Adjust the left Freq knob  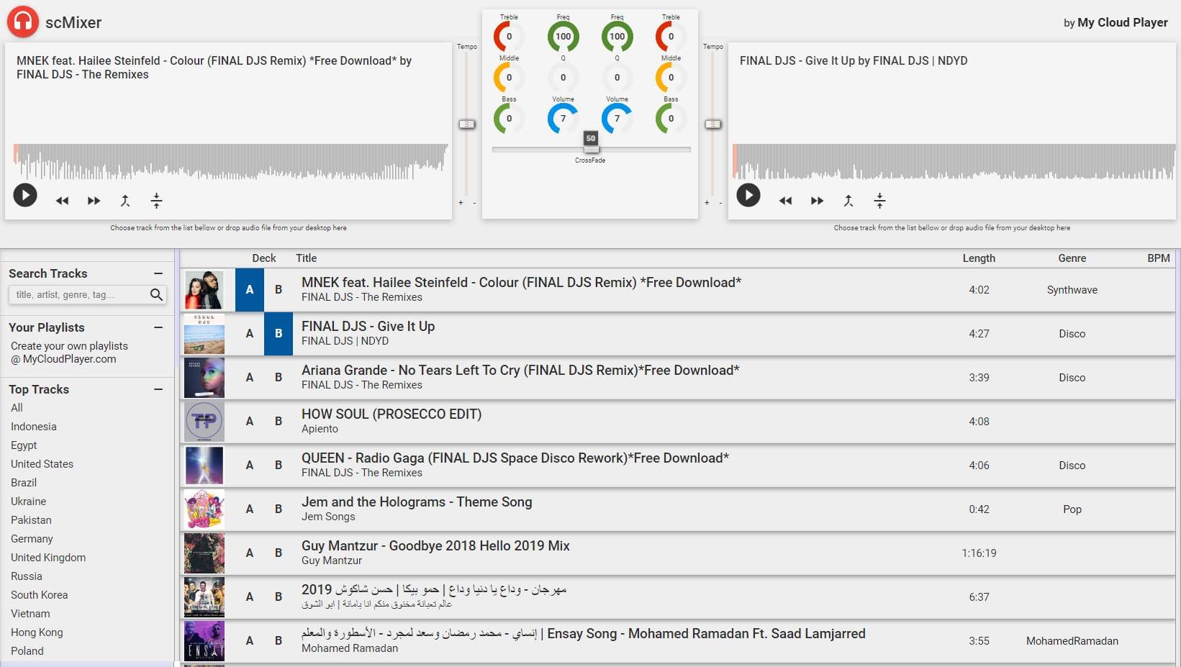tap(563, 37)
